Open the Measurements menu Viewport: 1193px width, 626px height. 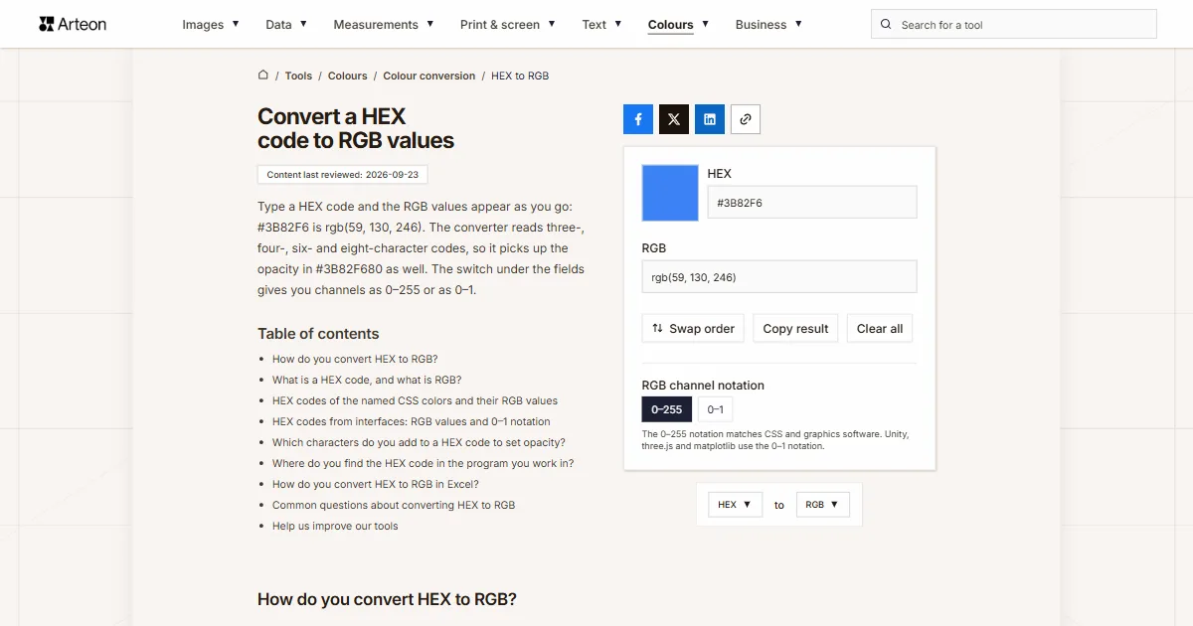[x=384, y=24]
